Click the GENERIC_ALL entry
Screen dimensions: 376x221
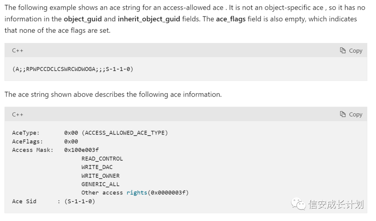click(100, 184)
